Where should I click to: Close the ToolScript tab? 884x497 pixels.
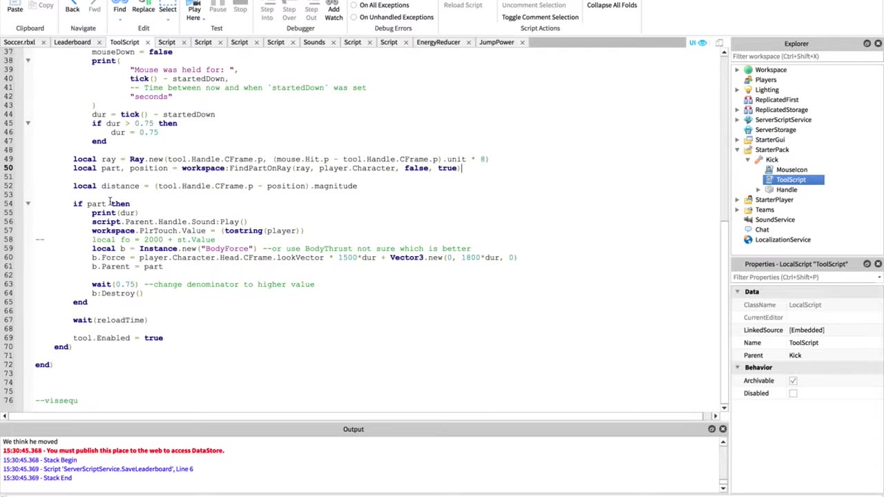tap(147, 43)
